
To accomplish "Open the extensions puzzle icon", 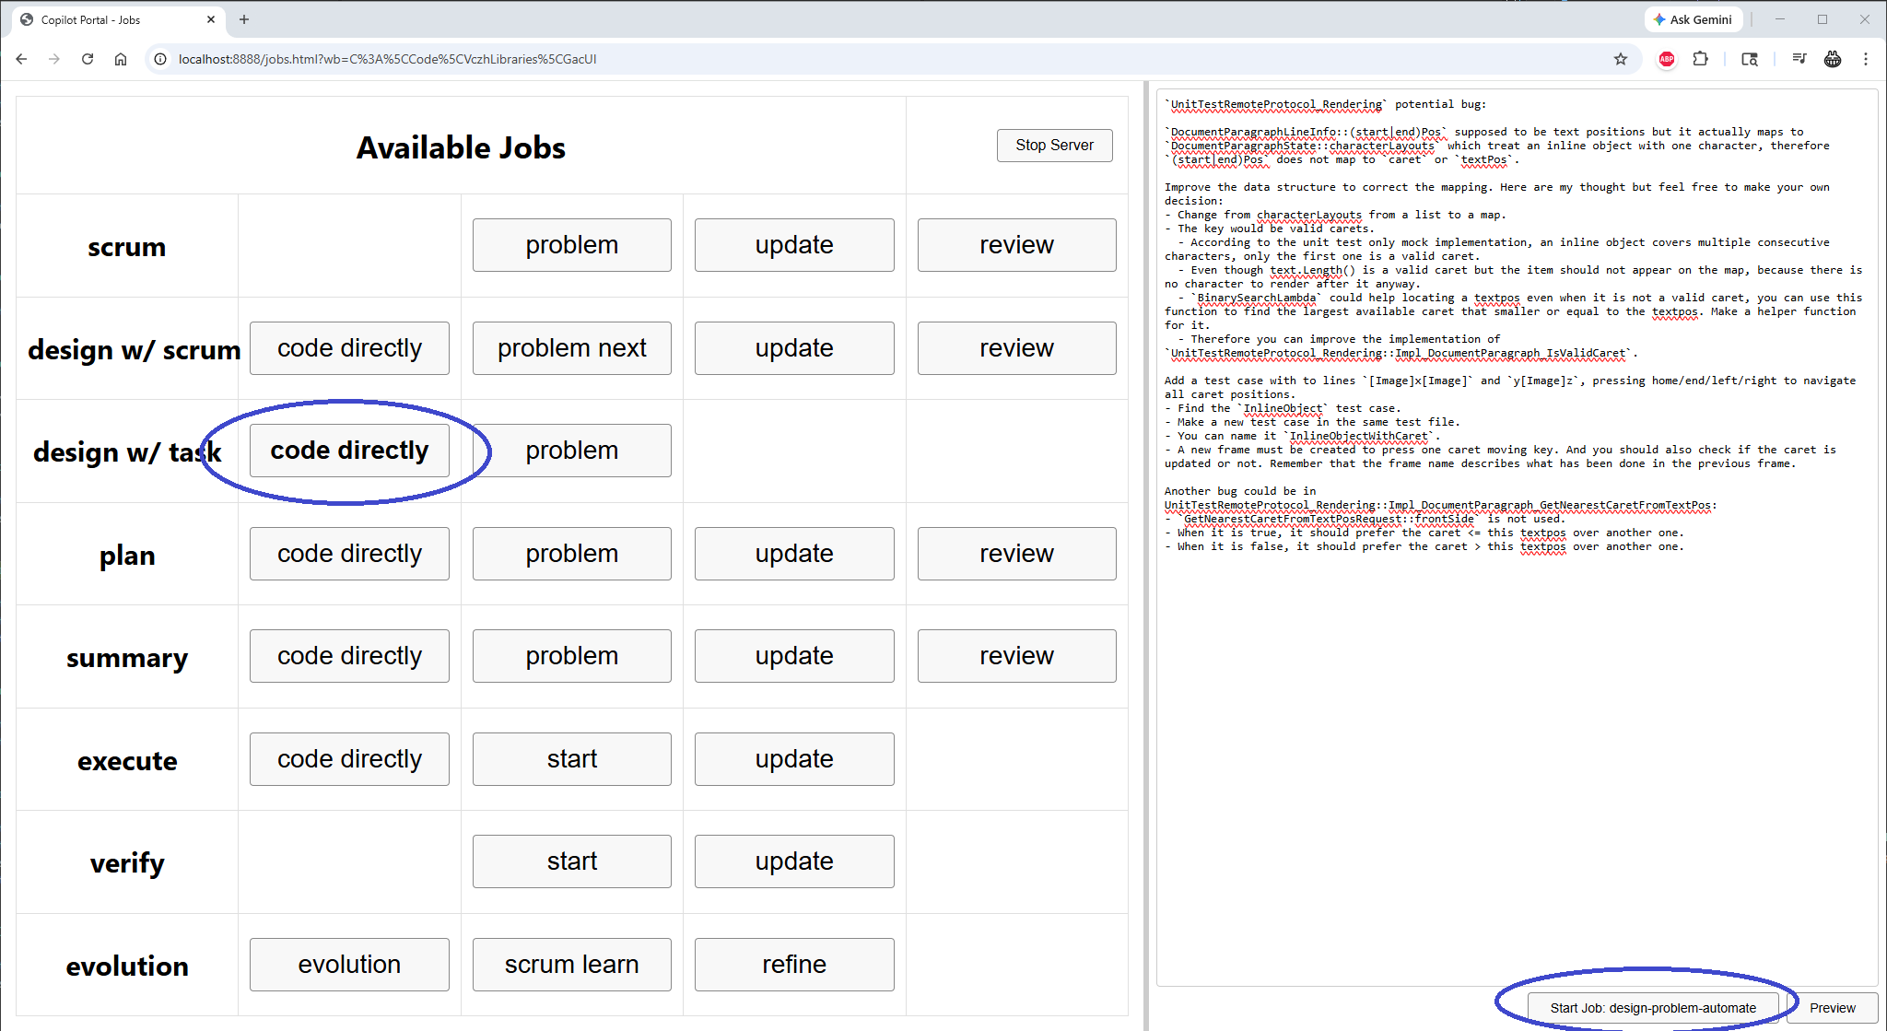I will pyautogui.click(x=1701, y=59).
